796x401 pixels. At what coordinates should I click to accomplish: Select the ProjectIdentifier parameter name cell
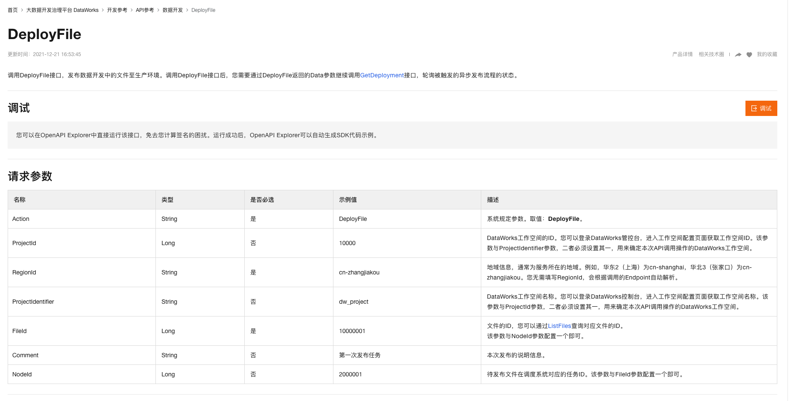point(82,302)
